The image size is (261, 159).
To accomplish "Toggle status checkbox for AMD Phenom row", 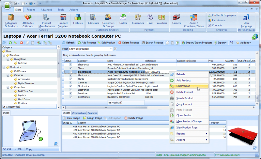I will point(71,64).
